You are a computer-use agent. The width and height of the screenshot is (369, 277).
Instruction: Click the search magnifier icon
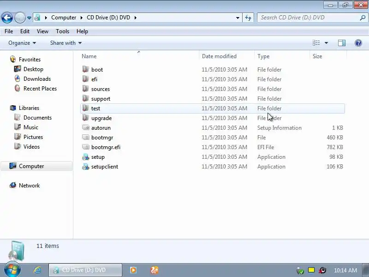click(363, 18)
